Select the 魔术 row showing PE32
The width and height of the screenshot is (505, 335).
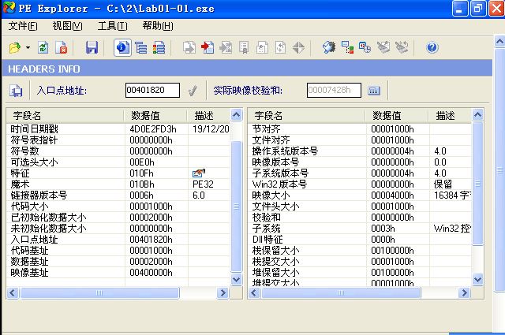coord(118,184)
